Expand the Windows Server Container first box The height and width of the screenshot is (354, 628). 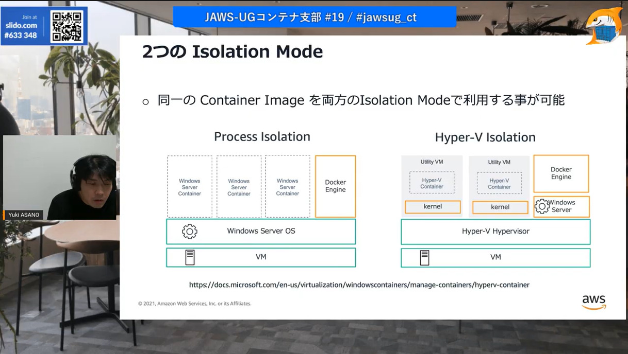189,186
